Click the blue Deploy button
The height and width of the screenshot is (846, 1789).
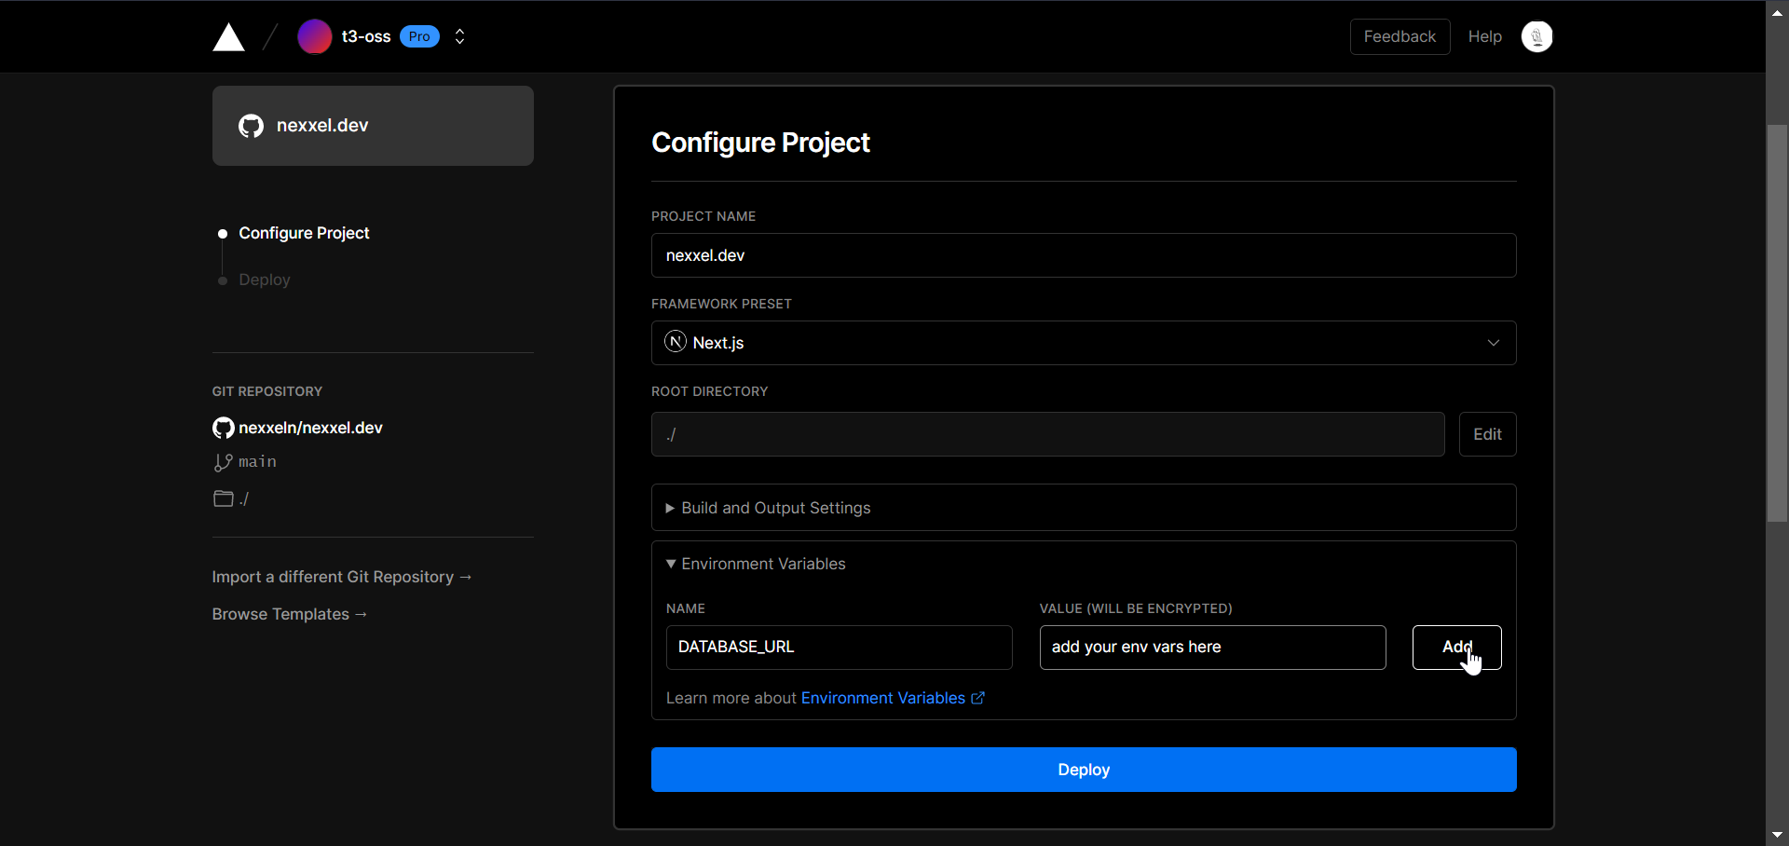[1083, 770]
